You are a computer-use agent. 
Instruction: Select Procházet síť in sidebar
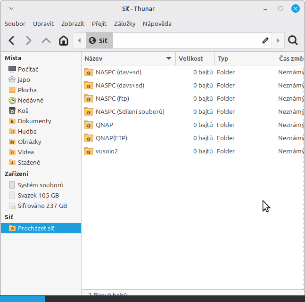point(36,228)
